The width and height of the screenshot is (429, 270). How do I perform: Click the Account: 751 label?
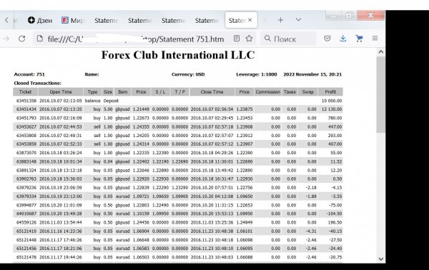coord(29,74)
